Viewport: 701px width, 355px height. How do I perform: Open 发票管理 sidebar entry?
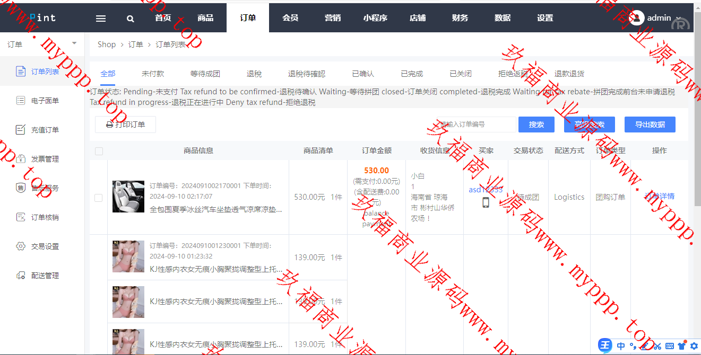point(45,159)
